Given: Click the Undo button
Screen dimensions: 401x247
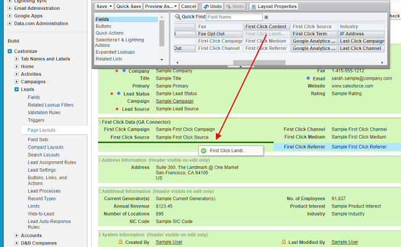Looking at the screenshot, I should click(212, 6).
